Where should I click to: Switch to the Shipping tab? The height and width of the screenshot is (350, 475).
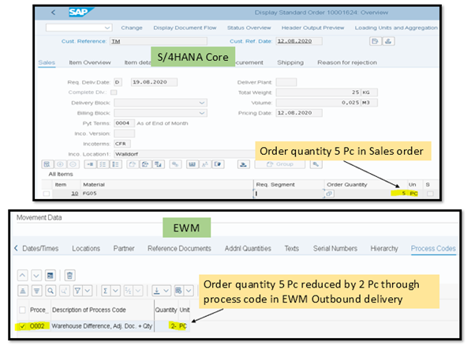(289, 62)
